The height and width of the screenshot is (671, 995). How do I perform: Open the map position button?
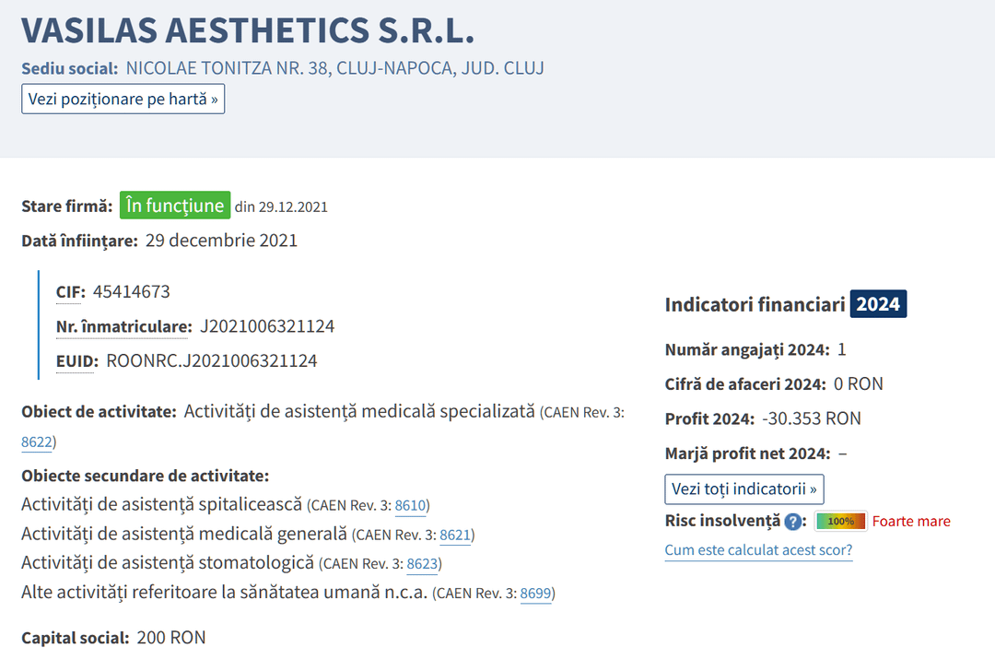point(123,99)
